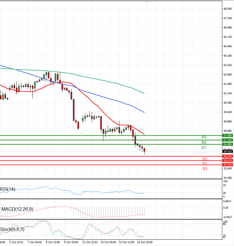Click the 16 Oct 20:00 time axis label
234x246 pixels.
coord(144,242)
